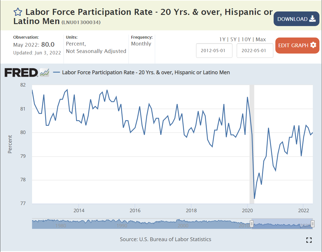The image size is (322, 252).
Task: Show the Max date range
Action: (x=261, y=40)
